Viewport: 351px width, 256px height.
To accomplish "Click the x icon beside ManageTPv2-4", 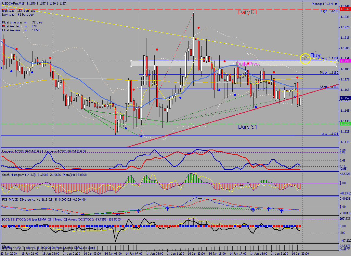I will [336, 4].
